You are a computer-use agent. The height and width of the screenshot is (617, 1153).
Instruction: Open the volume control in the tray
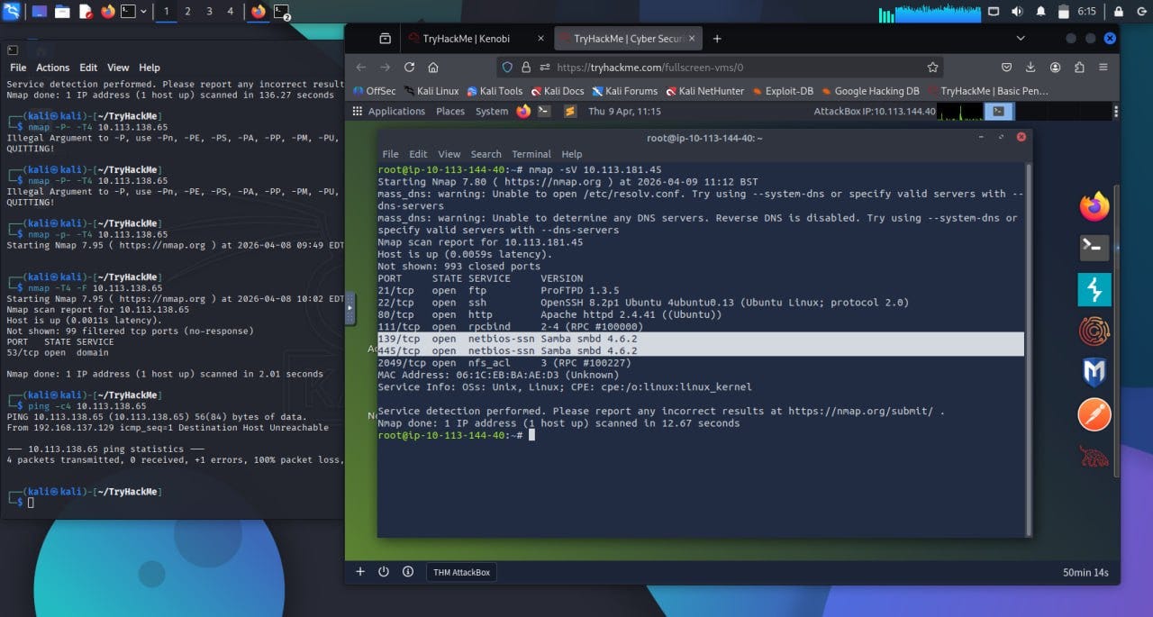tap(1018, 12)
